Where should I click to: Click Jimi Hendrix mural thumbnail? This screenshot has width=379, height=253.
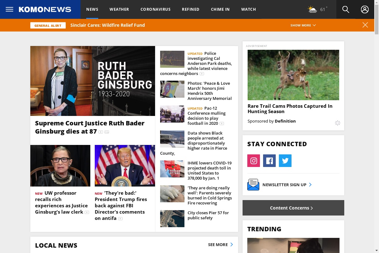[172, 89]
